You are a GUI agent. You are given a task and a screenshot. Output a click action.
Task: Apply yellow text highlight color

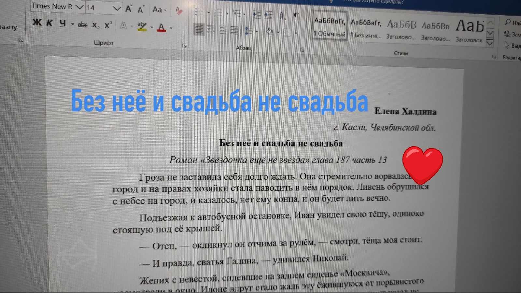pyautogui.click(x=142, y=26)
